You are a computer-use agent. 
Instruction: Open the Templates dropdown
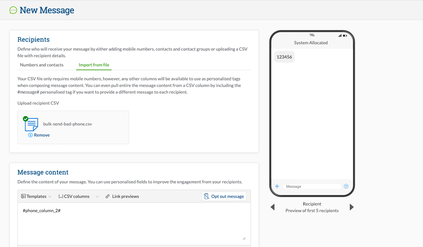tap(36, 196)
